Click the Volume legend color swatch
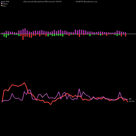This screenshot has height=136, width=136. [x=2, y=4]
